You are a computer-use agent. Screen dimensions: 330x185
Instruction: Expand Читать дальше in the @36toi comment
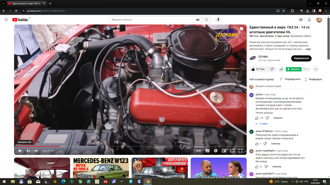(264, 113)
